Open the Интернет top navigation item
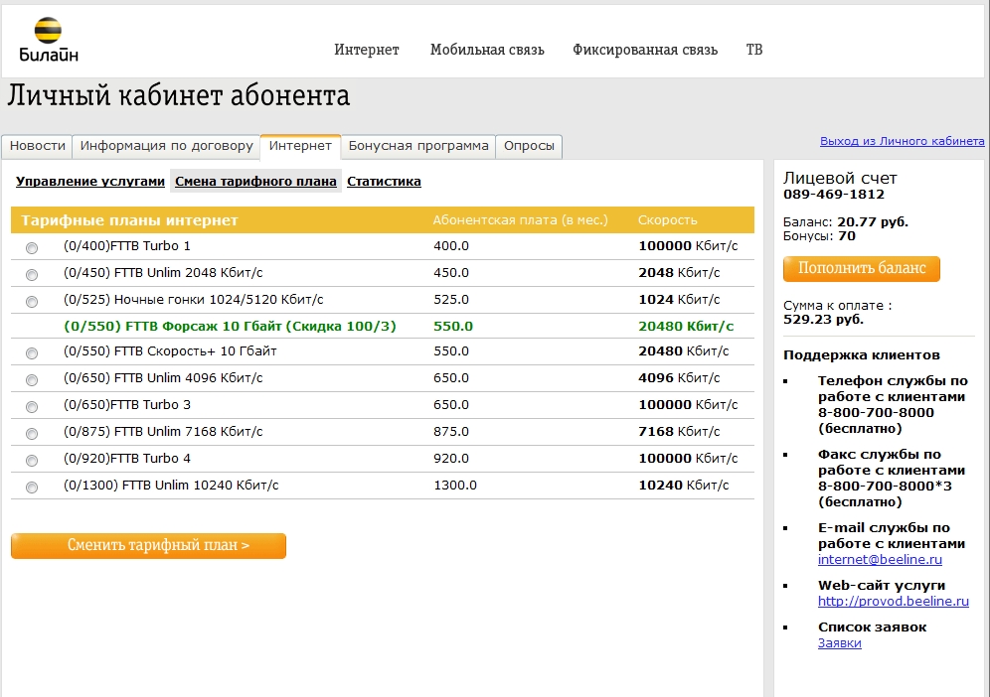This screenshot has width=990, height=697. click(x=366, y=50)
